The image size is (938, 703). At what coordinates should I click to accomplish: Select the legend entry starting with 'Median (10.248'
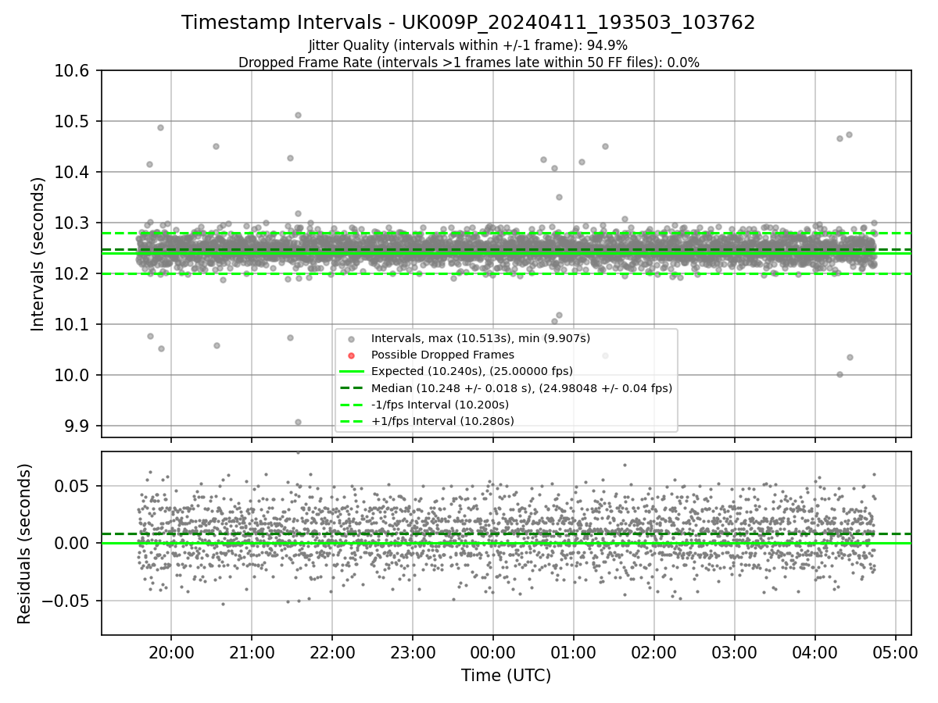point(521,387)
